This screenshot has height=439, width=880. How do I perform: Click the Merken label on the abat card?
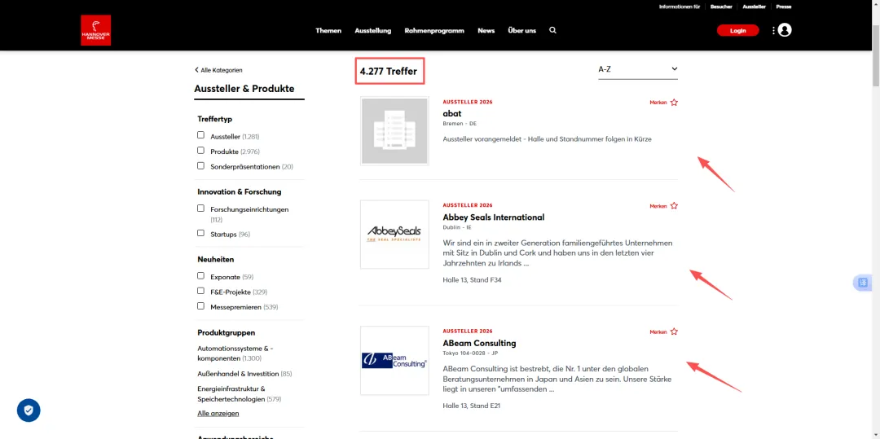[x=658, y=103]
